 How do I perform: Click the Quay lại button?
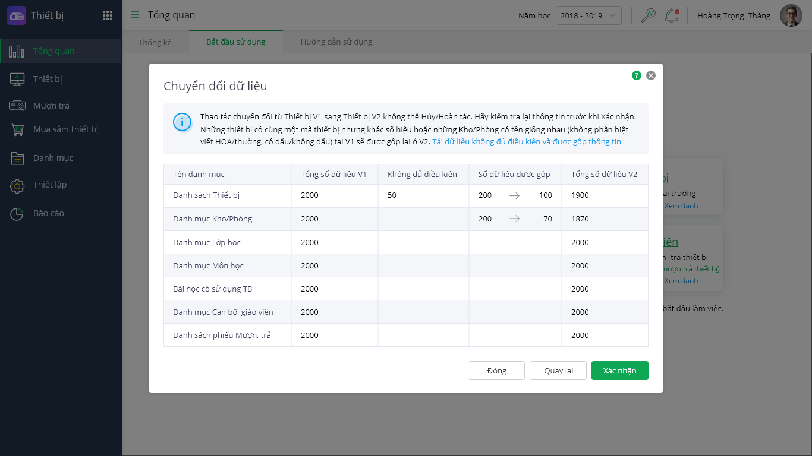(558, 370)
